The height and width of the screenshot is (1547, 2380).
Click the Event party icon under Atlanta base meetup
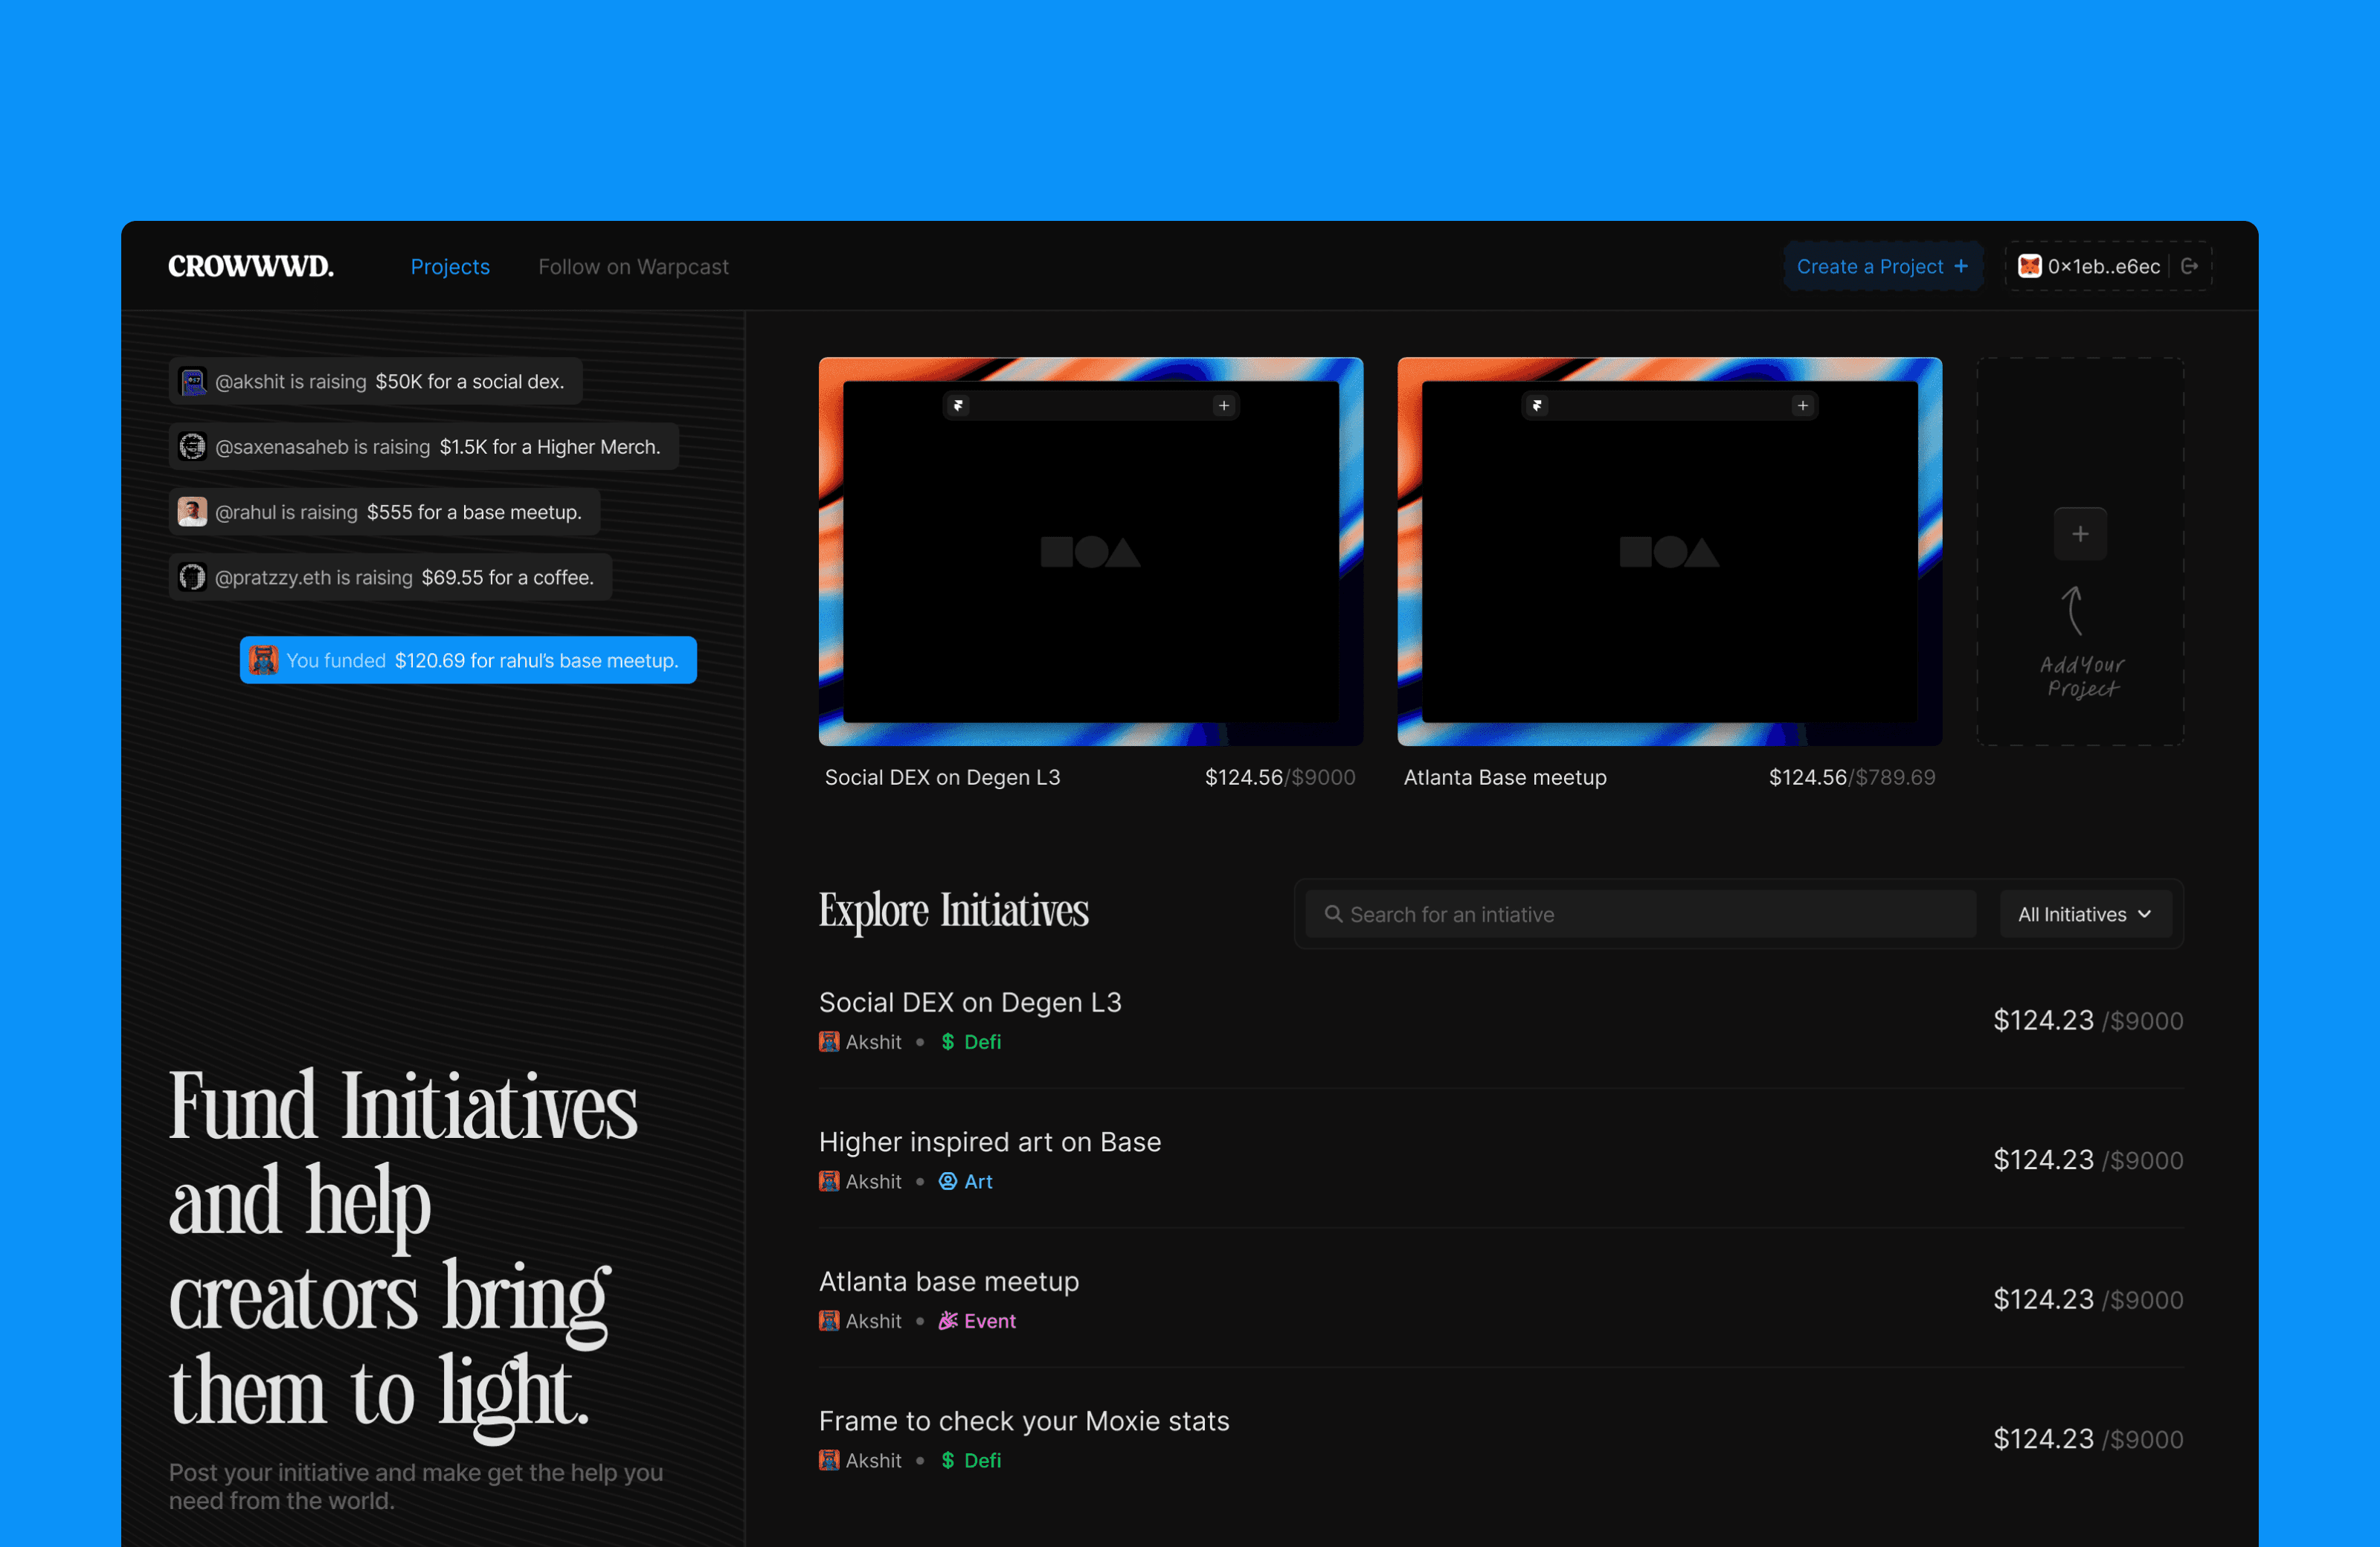tap(948, 1320)
